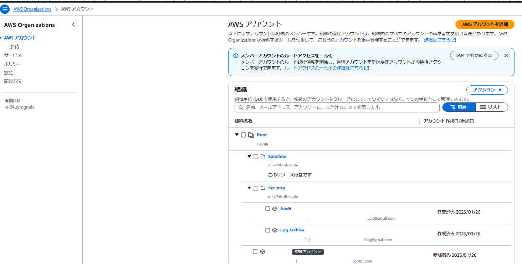Open ポリシー in sidebar
This screenshot has width=522, height=264.
13,64
